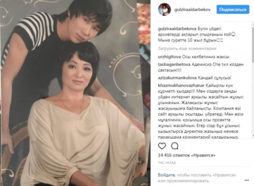This screenshot has height=186, width=254.
Task: Open tasbaganbetova commenter profile
Action: point(174,64)
